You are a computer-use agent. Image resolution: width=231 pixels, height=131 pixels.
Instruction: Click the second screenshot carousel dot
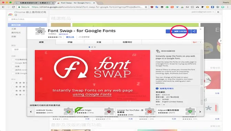point(92,47)
